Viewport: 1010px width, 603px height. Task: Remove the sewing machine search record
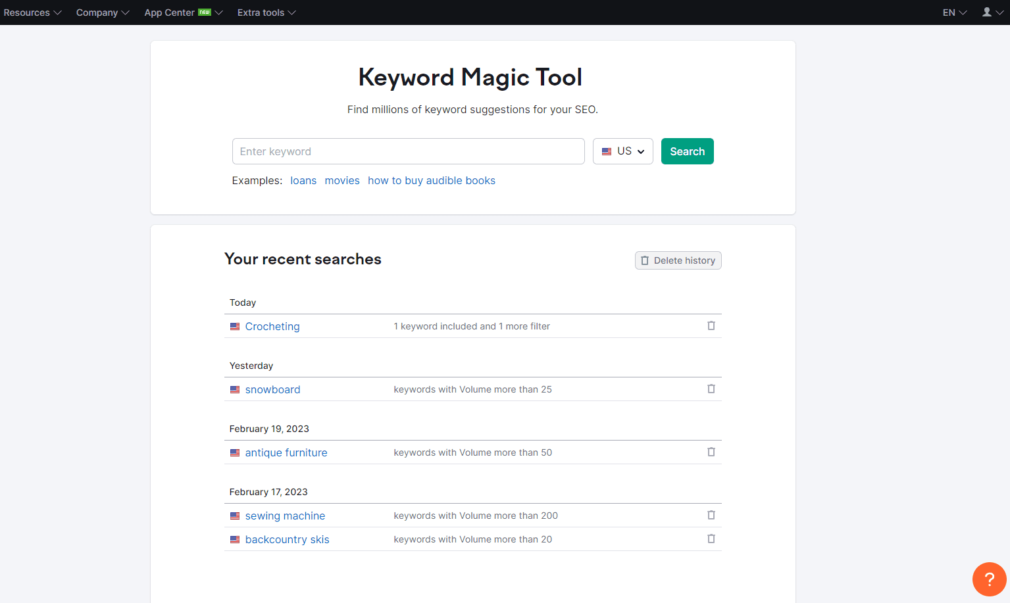(x=711, y=515)
